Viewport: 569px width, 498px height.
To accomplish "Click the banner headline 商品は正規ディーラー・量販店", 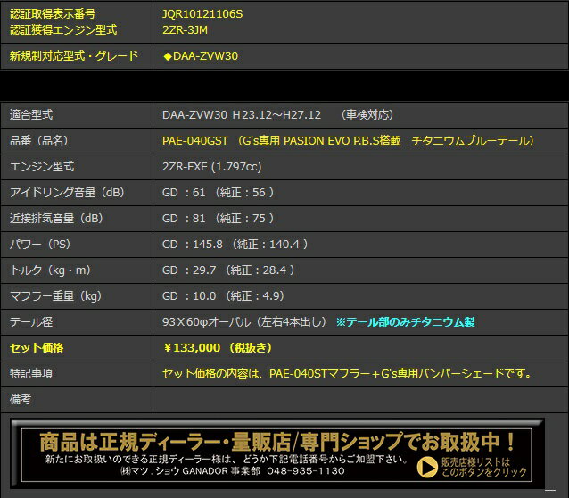I will coord(277,440).
